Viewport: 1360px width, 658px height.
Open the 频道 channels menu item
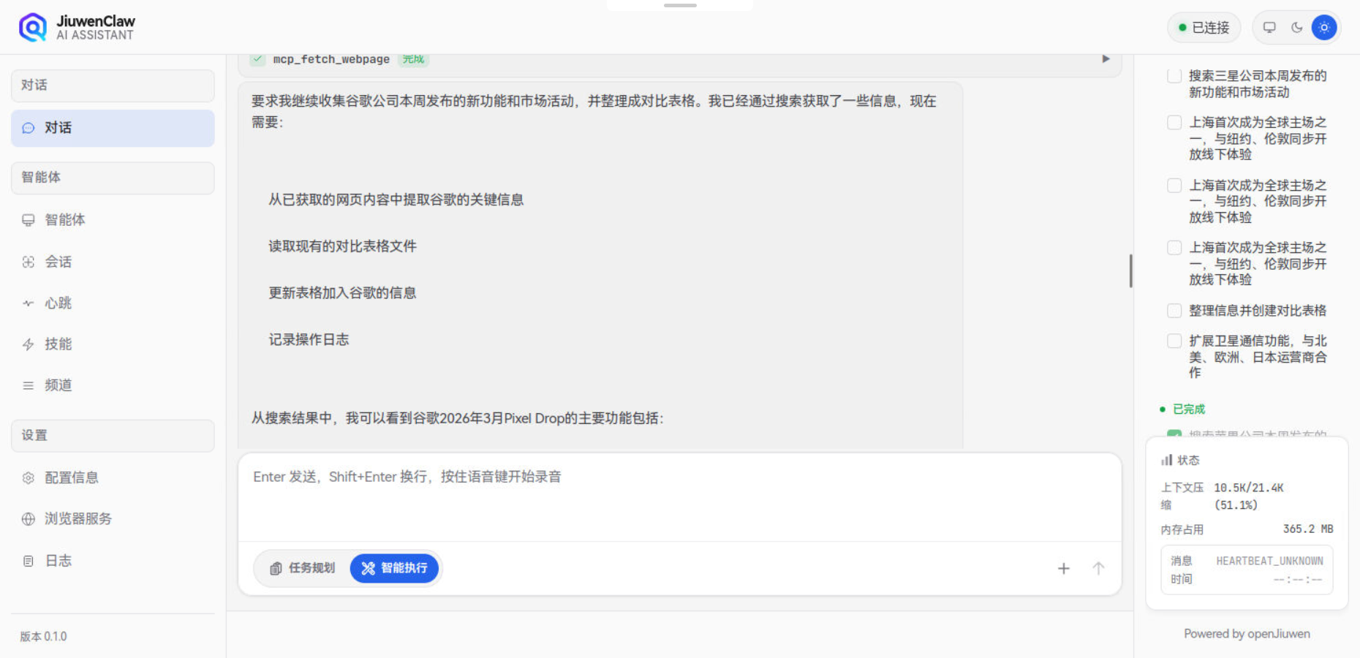pyautogui.click(x=113, y=385)
